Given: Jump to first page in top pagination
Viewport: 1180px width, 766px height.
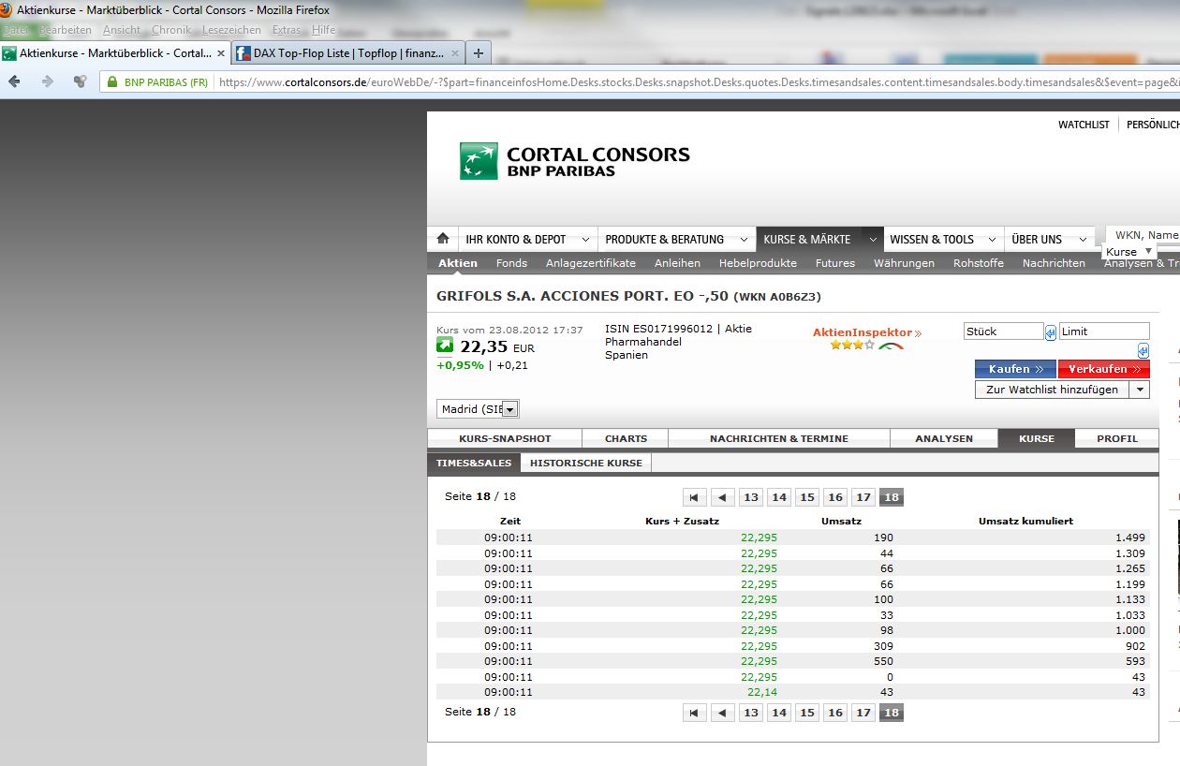Looking at the screenshot, I should (694, 497).
